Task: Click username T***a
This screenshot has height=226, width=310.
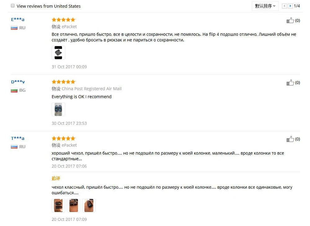Action: [18, 138]
